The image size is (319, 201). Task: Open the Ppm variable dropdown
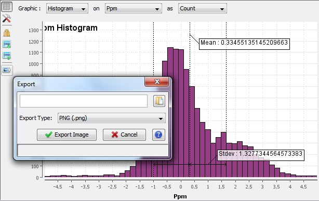click(x=134, y=8)
